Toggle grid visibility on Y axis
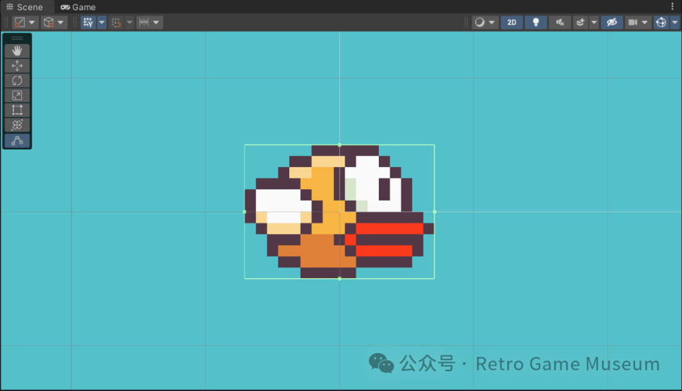 click(88, 22)
